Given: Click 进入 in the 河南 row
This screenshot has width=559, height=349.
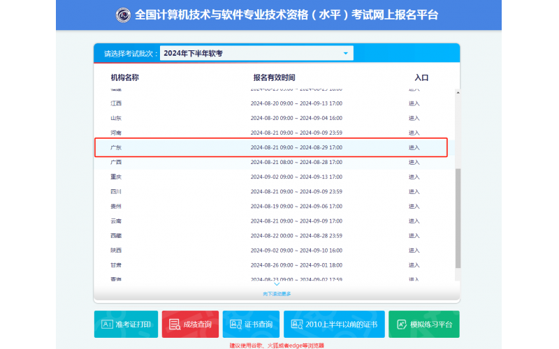Looking at the screenshot, I should click(x=414, y=133).
